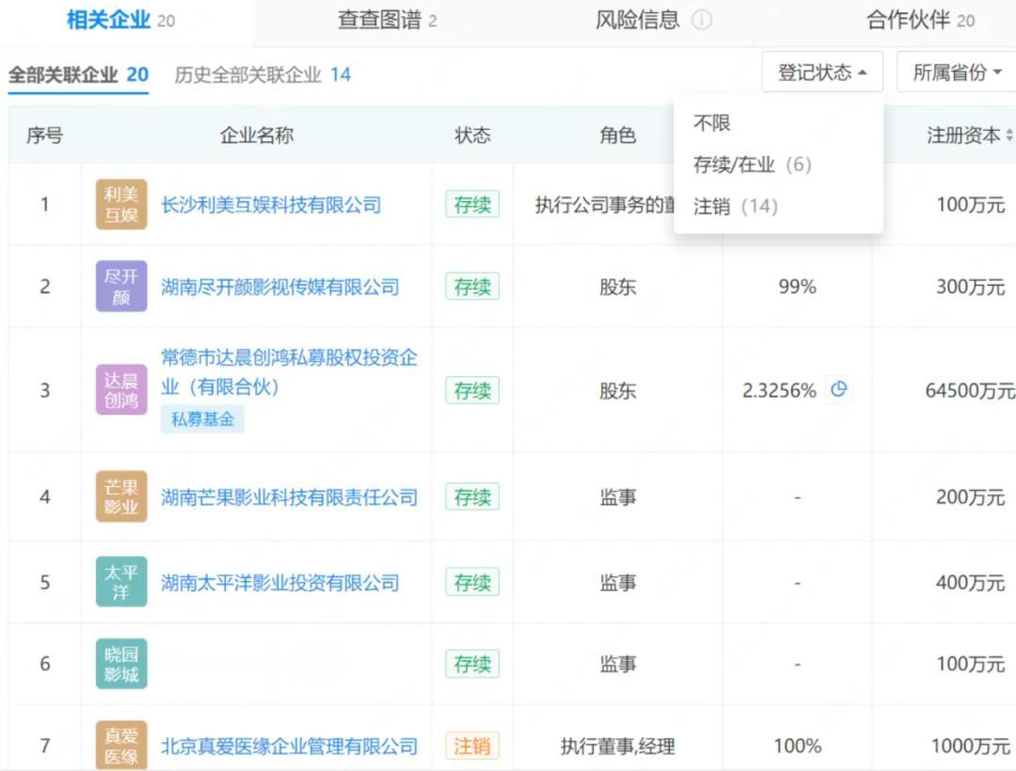Click the info icon beside 风险信息
The image size is (1016, 771).
click(x=701, y=20)
